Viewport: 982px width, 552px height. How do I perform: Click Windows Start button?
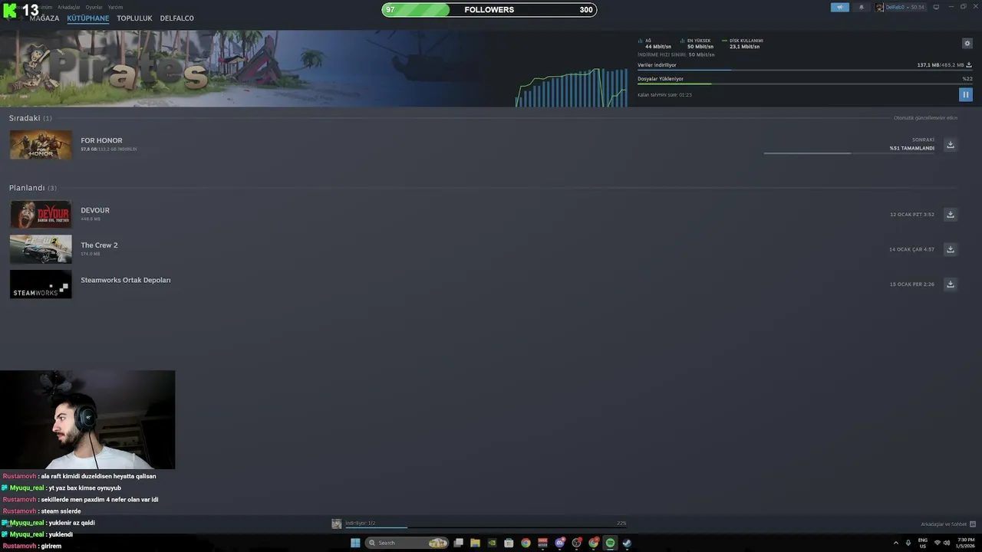click(355, 543)
